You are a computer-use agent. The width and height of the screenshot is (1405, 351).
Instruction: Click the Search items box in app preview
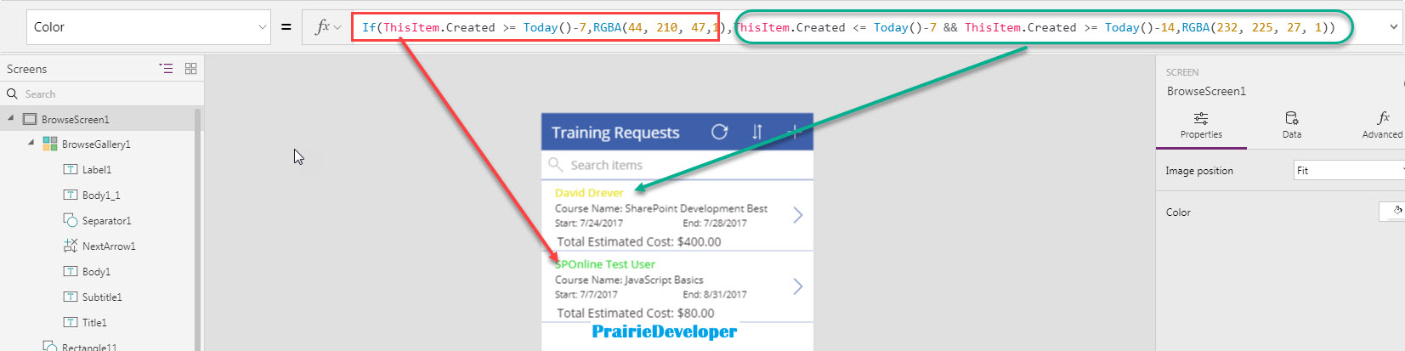click(677, 165)
